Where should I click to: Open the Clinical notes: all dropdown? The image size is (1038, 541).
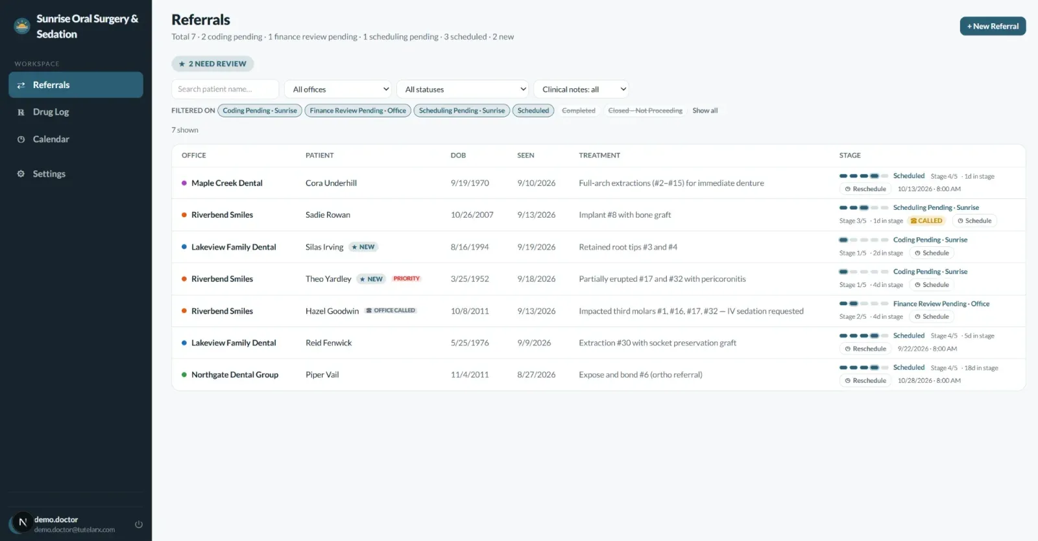581,89
